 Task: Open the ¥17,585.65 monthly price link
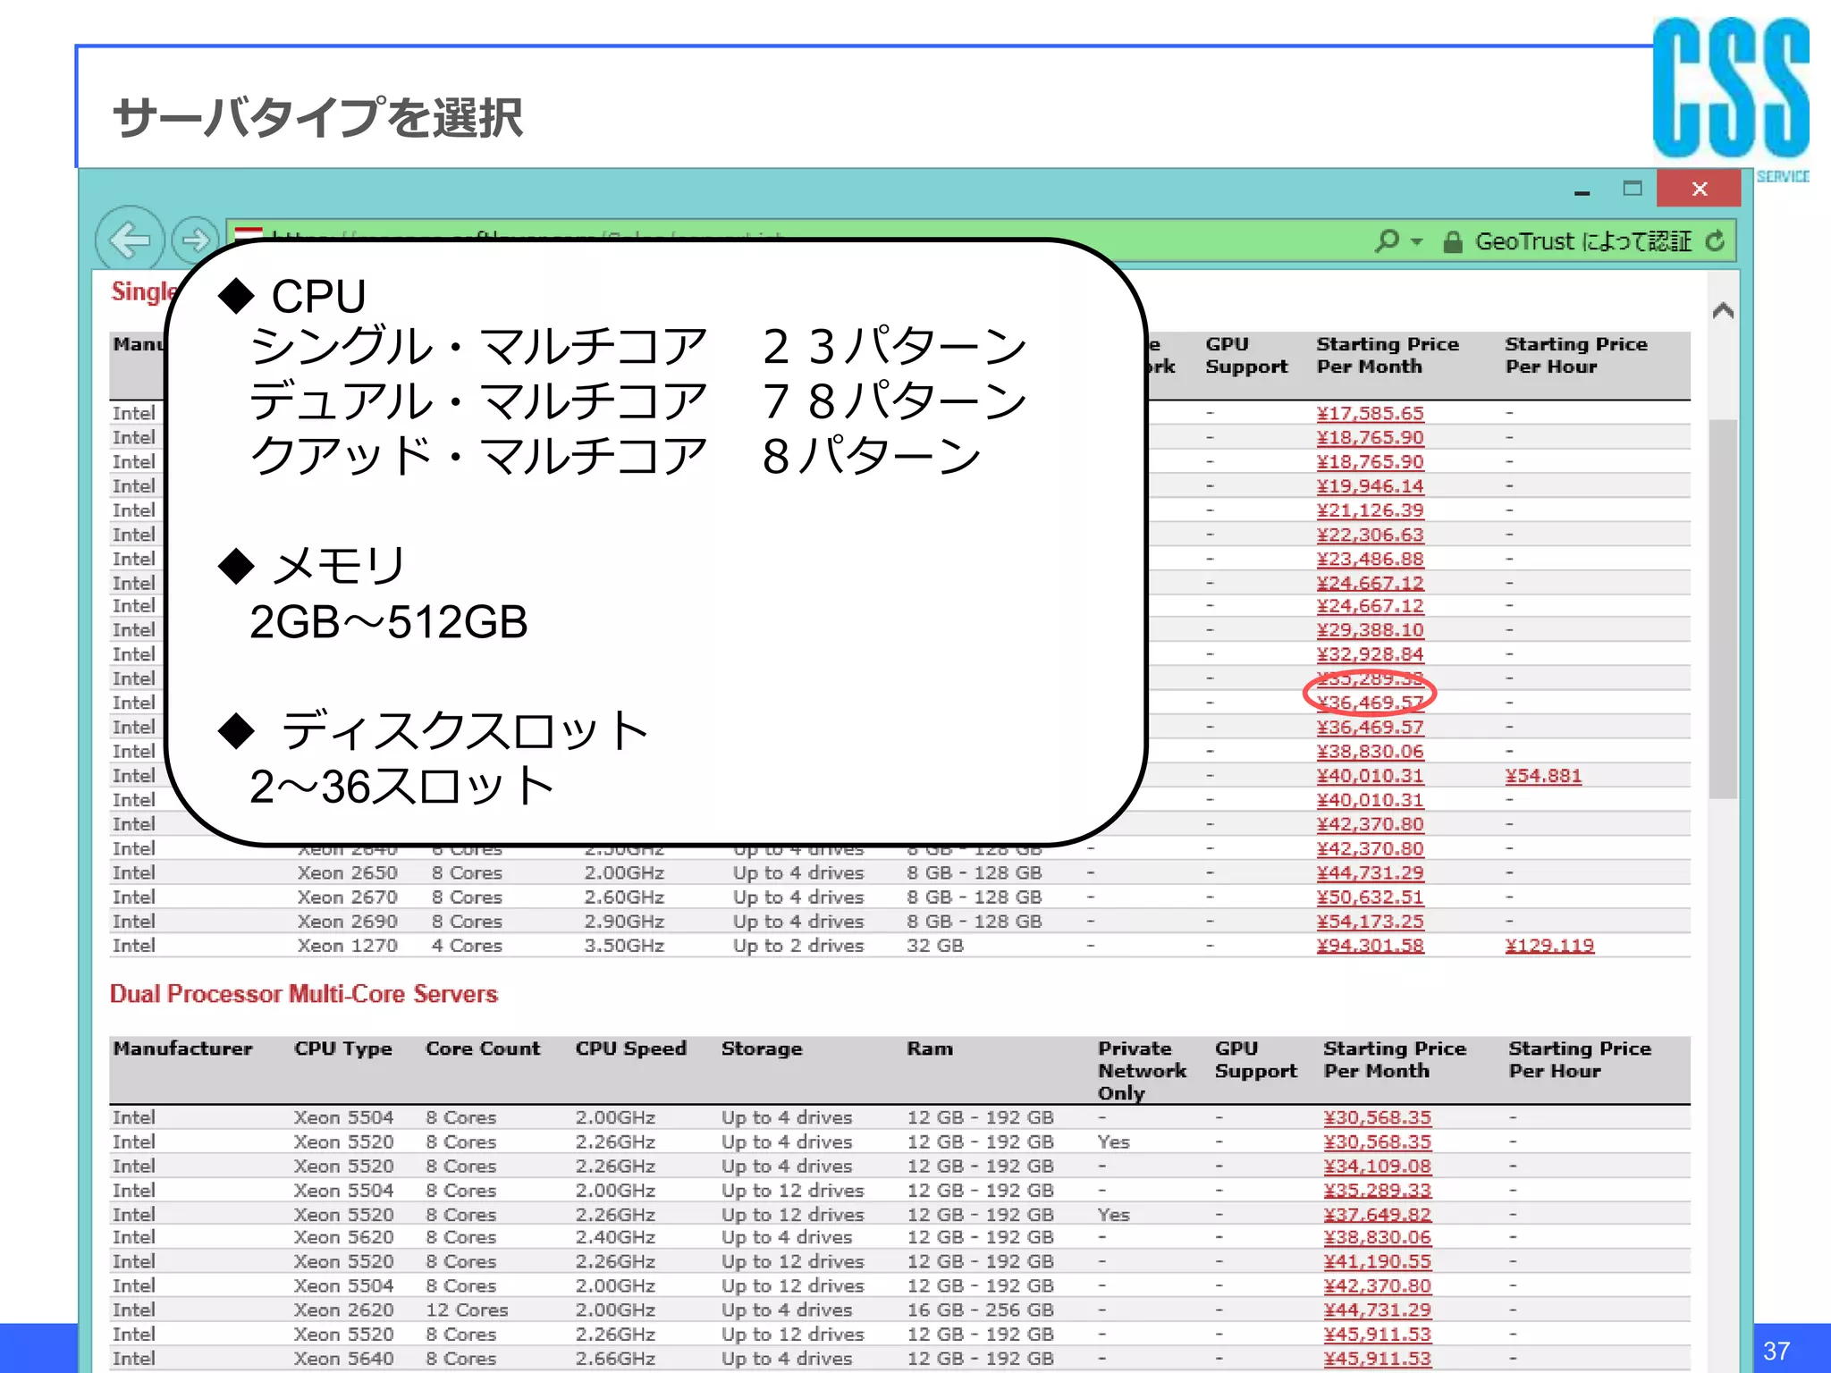[x=1370, y=413]
